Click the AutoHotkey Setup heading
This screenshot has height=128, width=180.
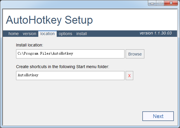[x=49, y=20]
